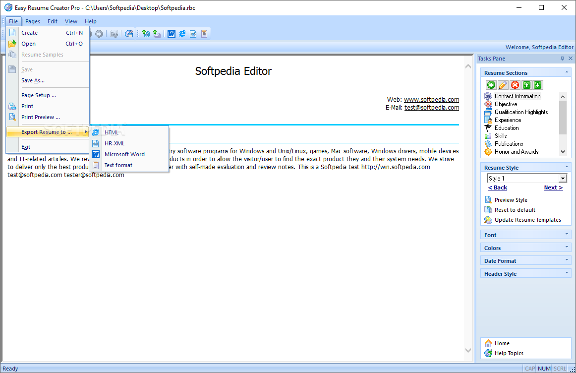Click the forward arrow toolbar icon
576x373 pixels.
[x=99, y=34]
